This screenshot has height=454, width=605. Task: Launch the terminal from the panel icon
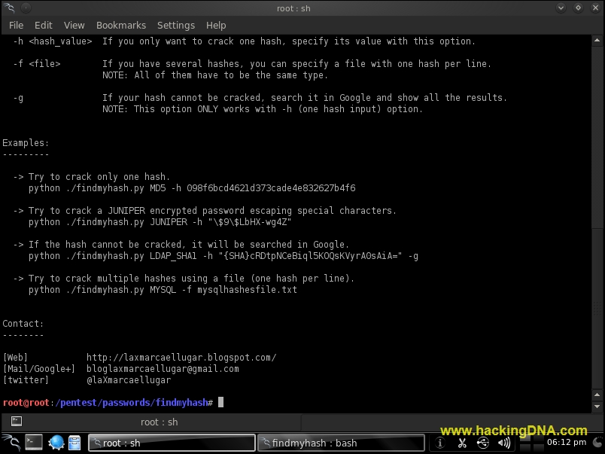[x=34, y=443]
